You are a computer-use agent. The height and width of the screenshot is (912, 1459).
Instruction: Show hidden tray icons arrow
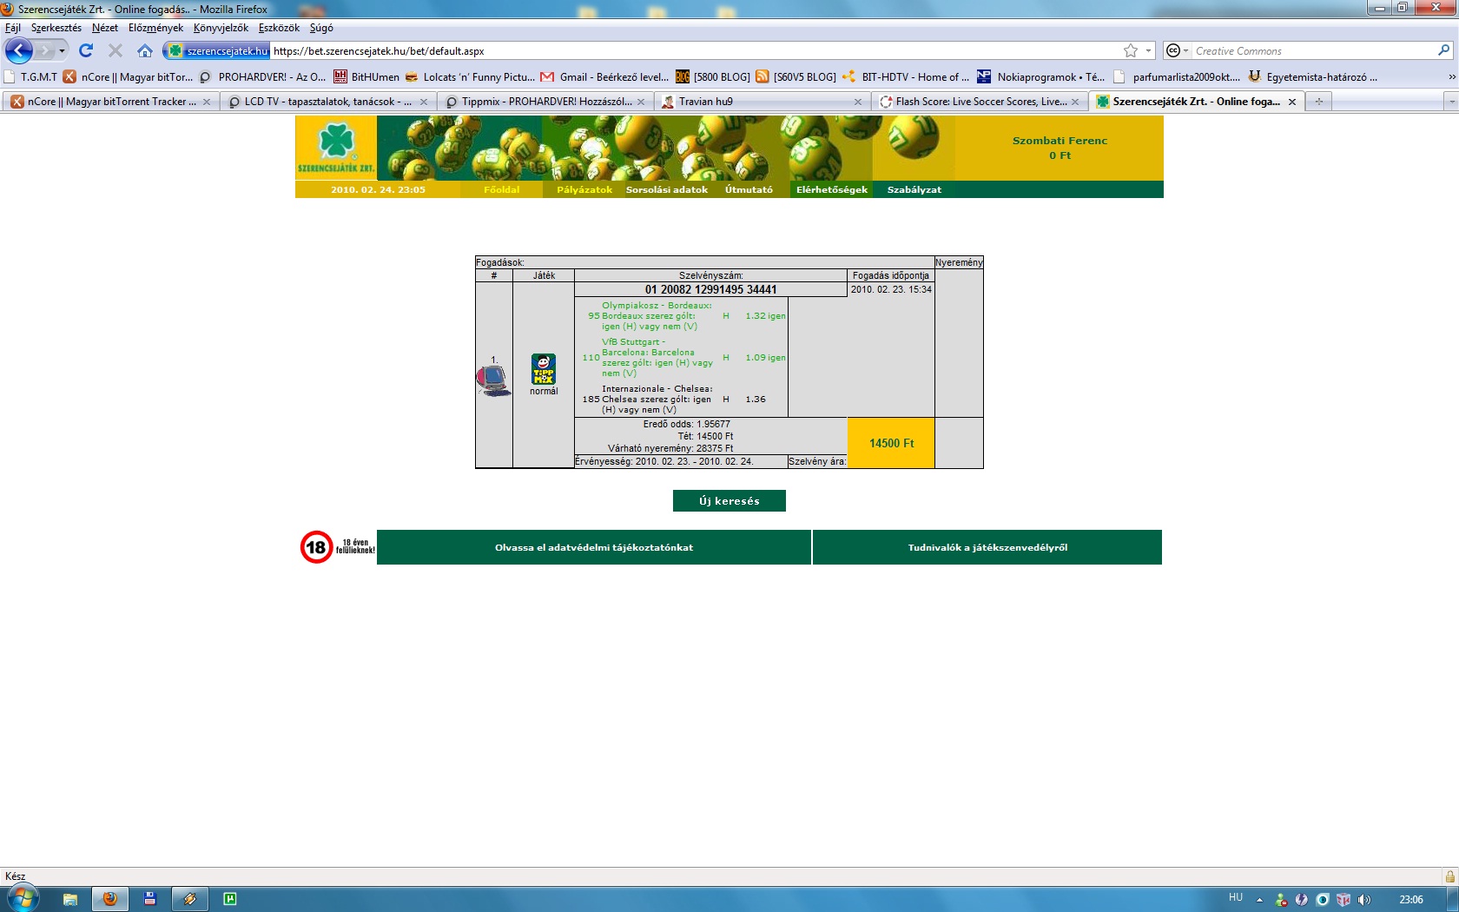pos(1259,900)
